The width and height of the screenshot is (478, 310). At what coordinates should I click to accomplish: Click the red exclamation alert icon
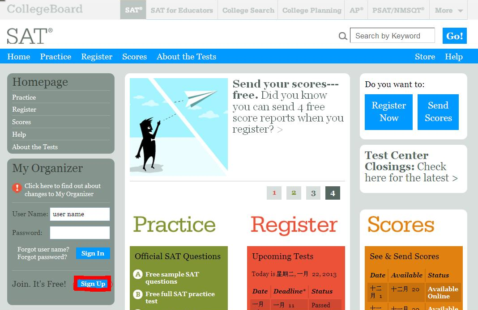click(17, 188)
